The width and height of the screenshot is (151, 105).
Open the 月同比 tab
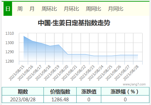coord(116,9)
